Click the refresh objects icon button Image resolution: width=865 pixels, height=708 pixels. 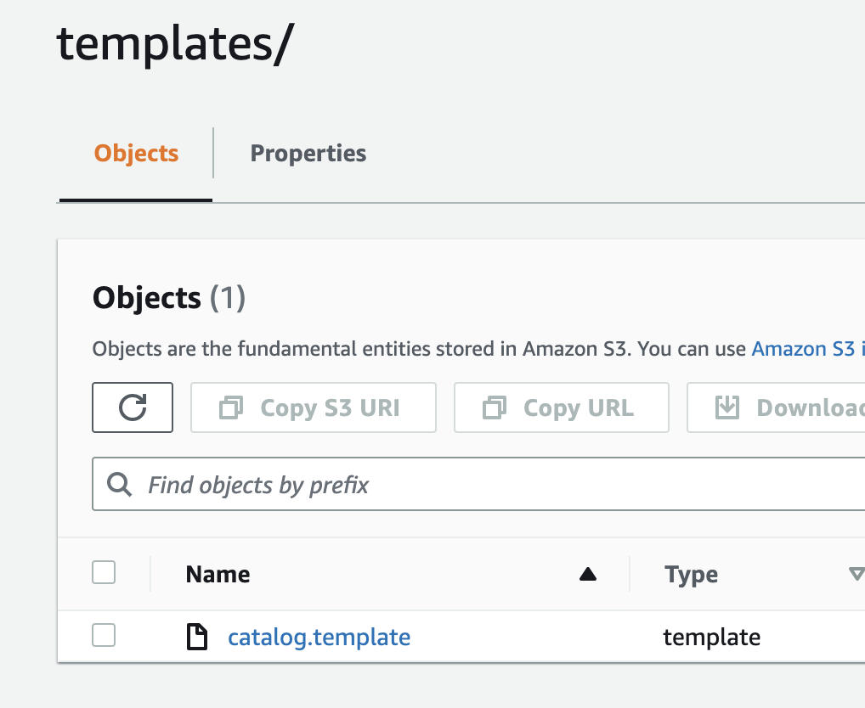coord(133,407)
